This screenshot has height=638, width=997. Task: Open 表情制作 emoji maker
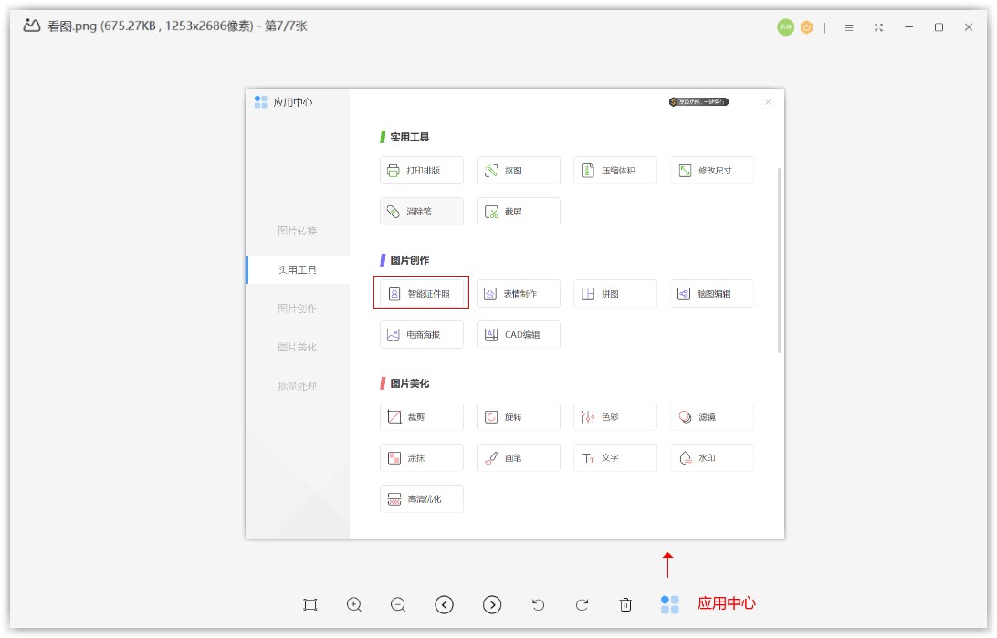point(519,293)
